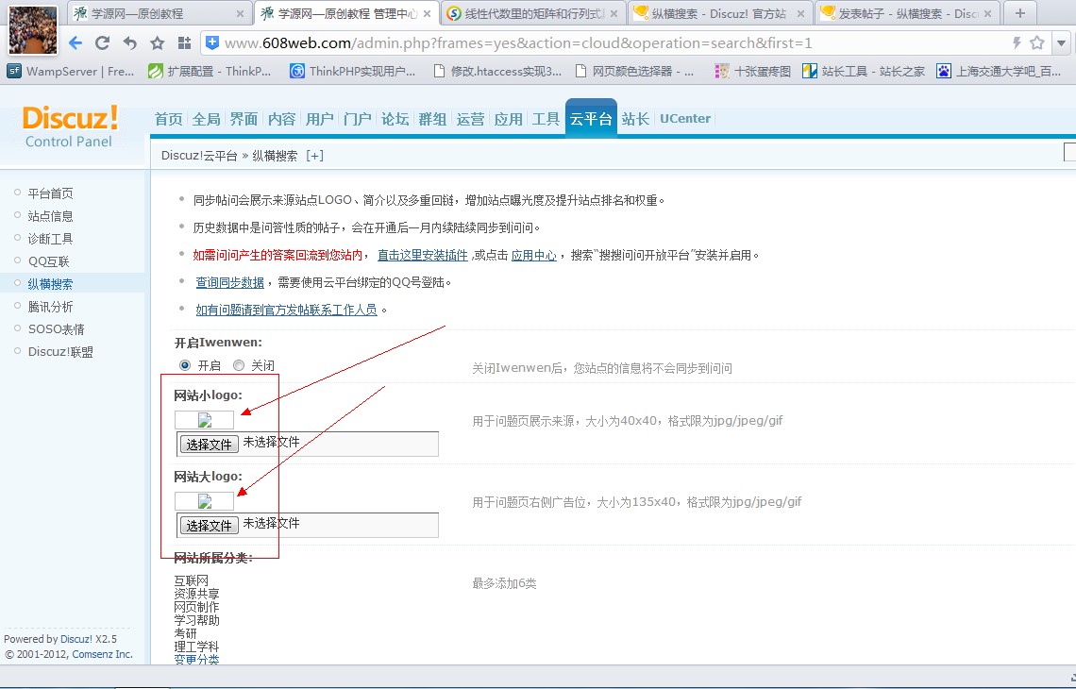The width and height of the screenshot is (1076, 689).
Task: Open the 站长 admin menu
Action: [x=635, y=120]
